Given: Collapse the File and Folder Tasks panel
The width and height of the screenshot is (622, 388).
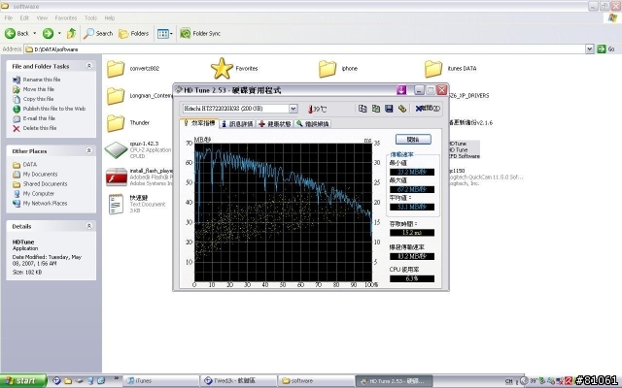Looking at the screenshot, I should click(89, 66).
